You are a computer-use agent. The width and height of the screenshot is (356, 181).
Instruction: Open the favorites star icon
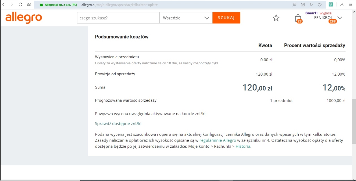coord(276,18)
